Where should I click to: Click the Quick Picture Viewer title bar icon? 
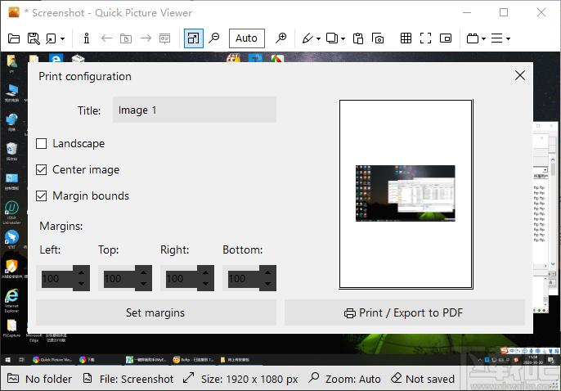(14, 12)
